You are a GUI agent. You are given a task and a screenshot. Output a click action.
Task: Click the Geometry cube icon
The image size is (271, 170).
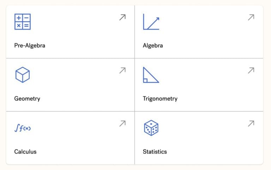coord(22,75)
